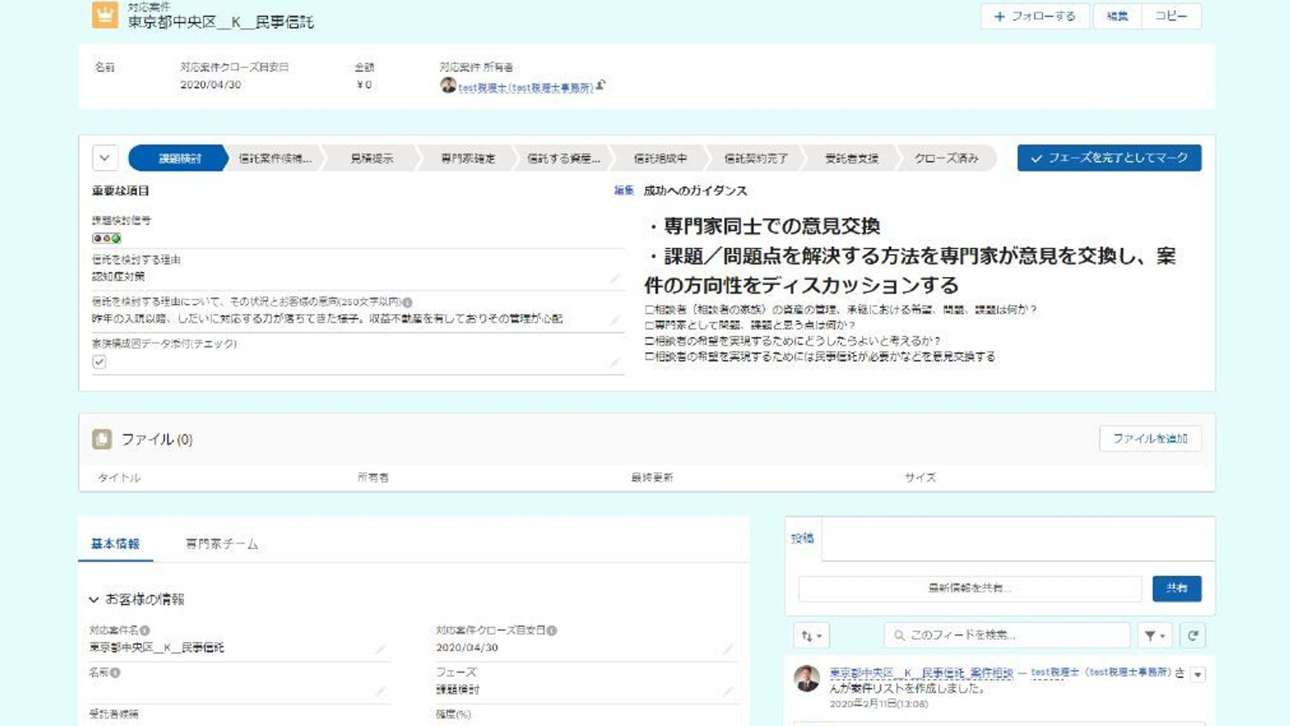Select the 受託者支援 phase step
Viewport: 1290px width, 726px height.
click(851, 159)
